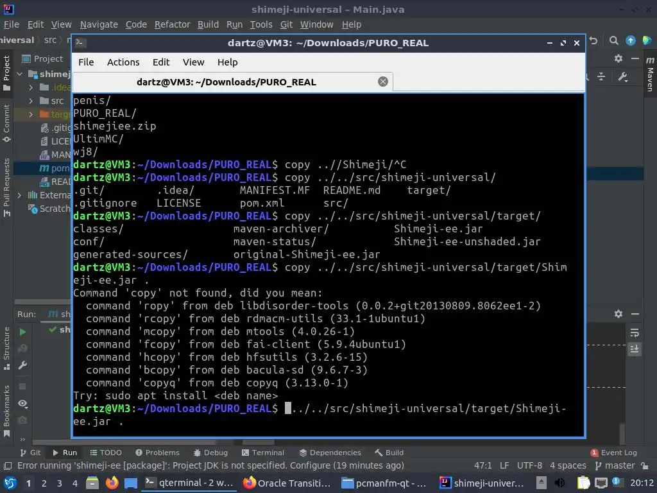Collapse the shimeji project root node
This screenshot has width=657, height=493.
point(20,74)
